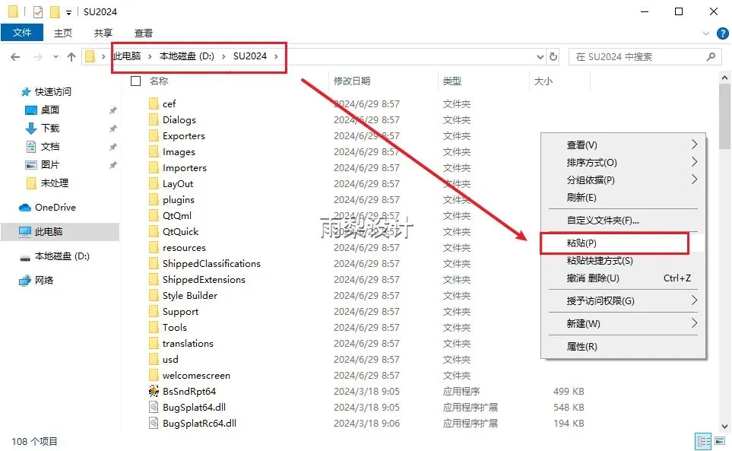
Task: Open the Quick Access Toolbar dropdown
Action: [x=68, y=13]
